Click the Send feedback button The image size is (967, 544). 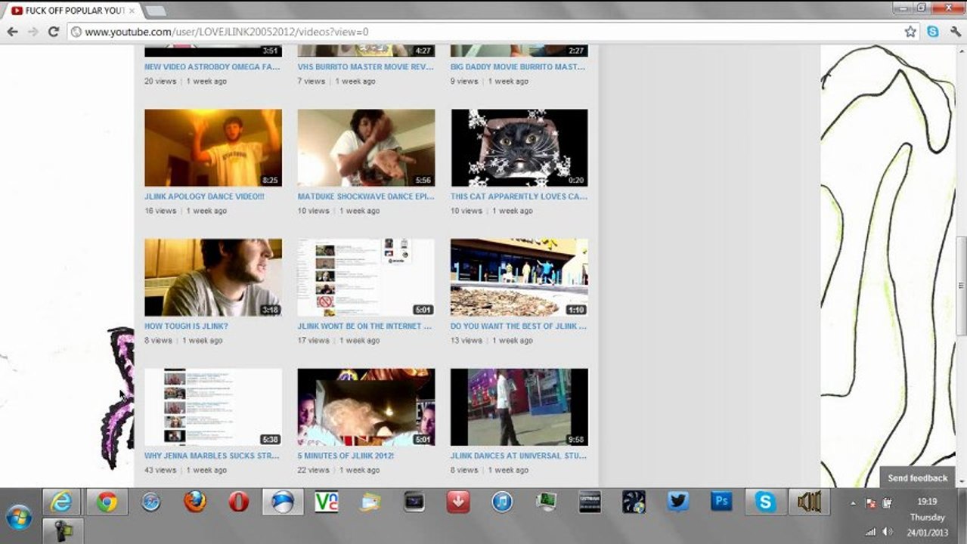point(917,478)
